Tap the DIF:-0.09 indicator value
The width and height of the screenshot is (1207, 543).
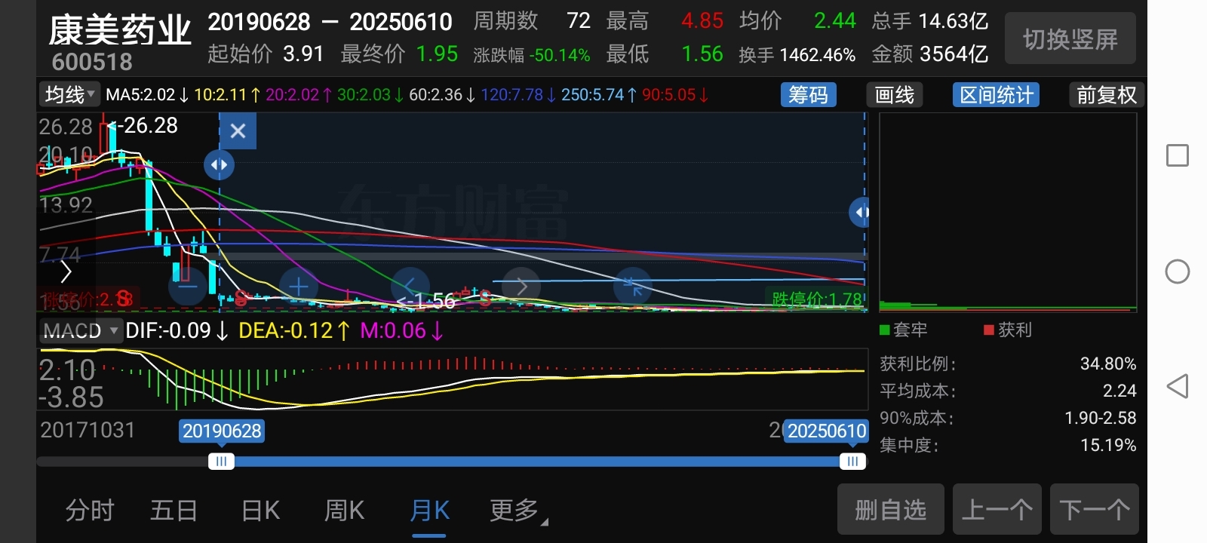click(x=177, y=330)
